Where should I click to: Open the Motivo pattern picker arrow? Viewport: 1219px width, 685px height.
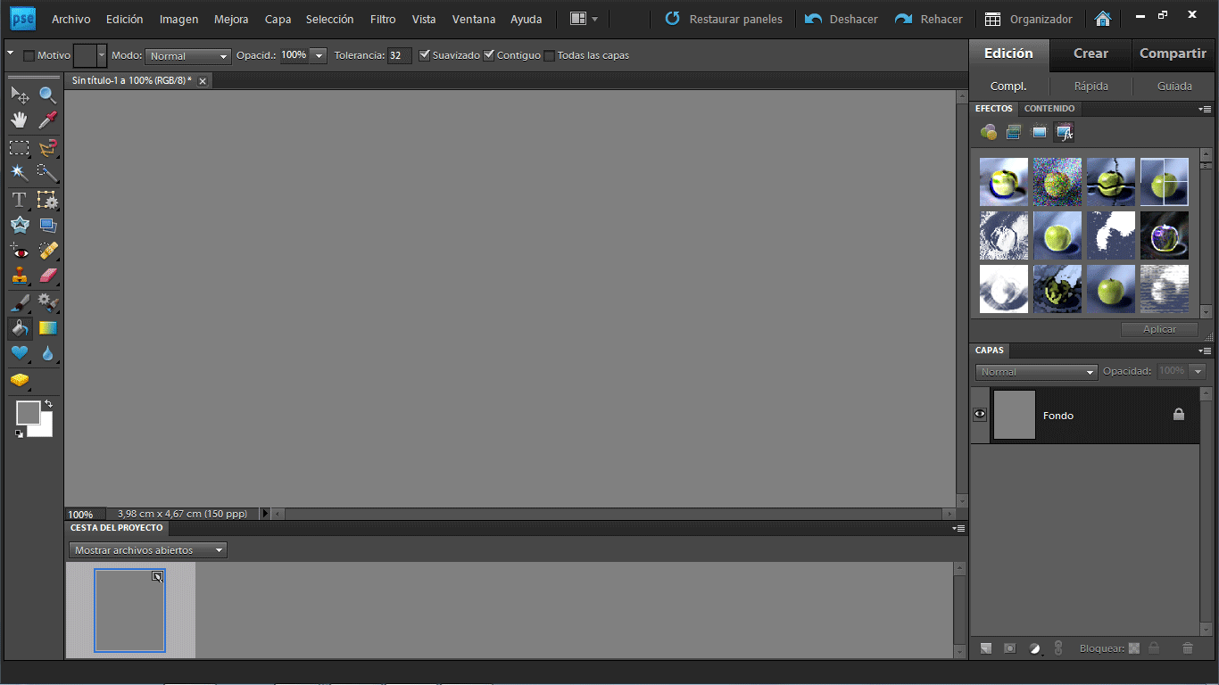pyautogui.click(x=101, y=55)
